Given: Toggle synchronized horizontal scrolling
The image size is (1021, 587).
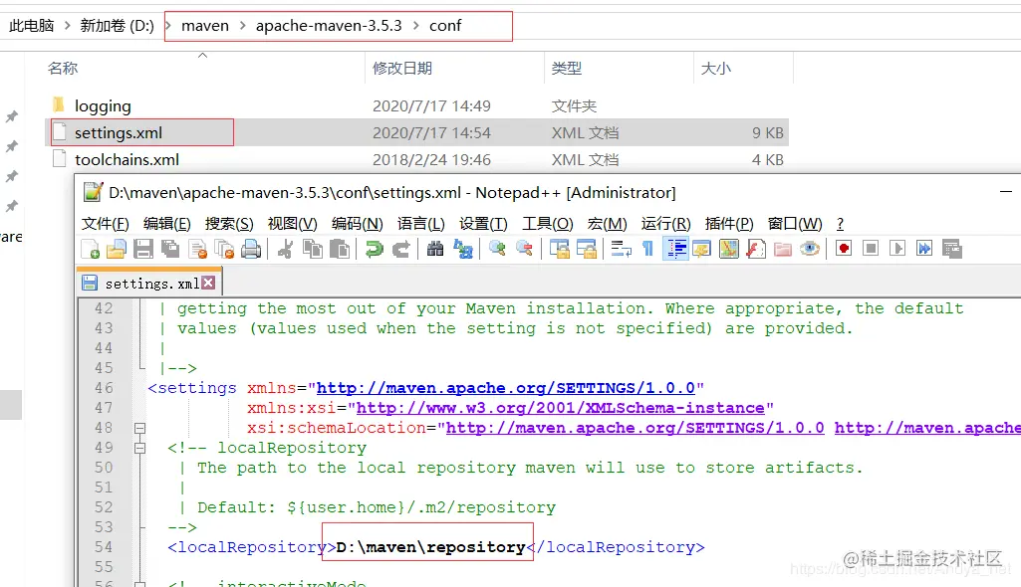Looking at the screenshot, I should tap(587, 249).
